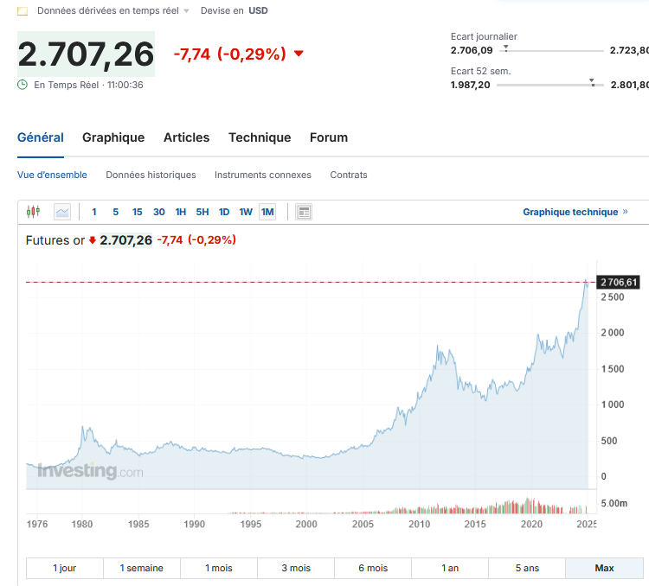
Task: Click the 2020 label on time axis
Action: pos(531,524)
